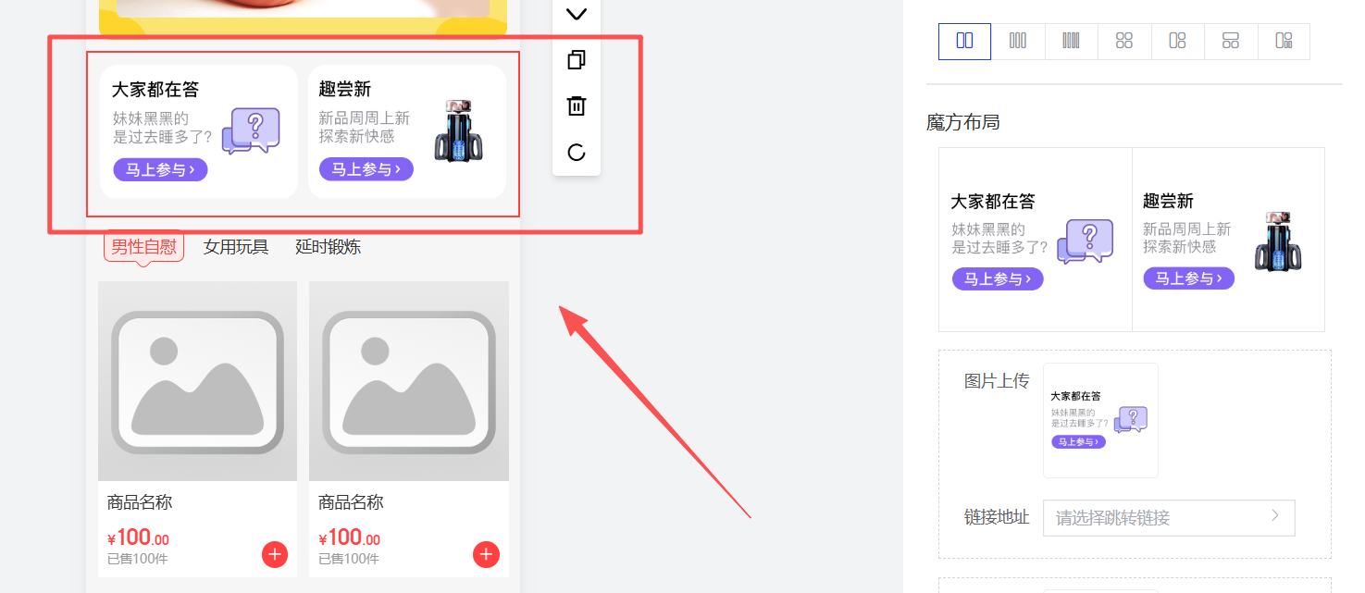Image resolution: width=1365 pixels, height=593 pixels.
Task: Select the one-left two-right layout icon
Action: 1177,41
